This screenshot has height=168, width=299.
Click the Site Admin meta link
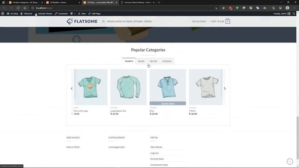pyautogui.click(x=156, y=147)
